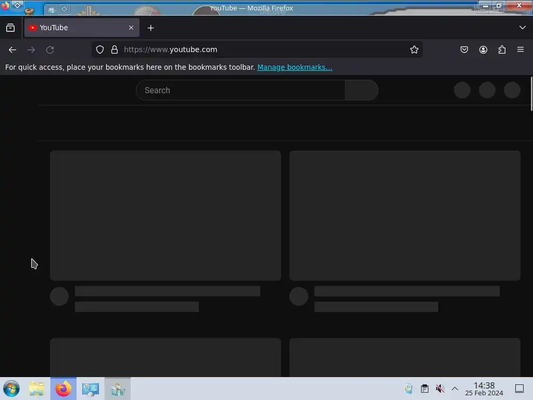The height and width of the screenshot is (400, 533).
Task: Show site security info via padlock
Action: (115, 49)
